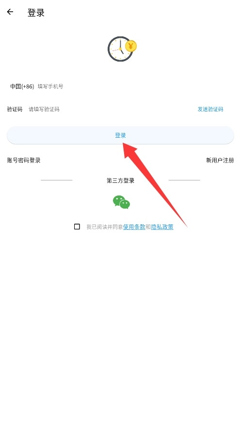Open the 中国(+86) country code selector
This screenshot has height=422, width=240.
[x=22, y=86]
